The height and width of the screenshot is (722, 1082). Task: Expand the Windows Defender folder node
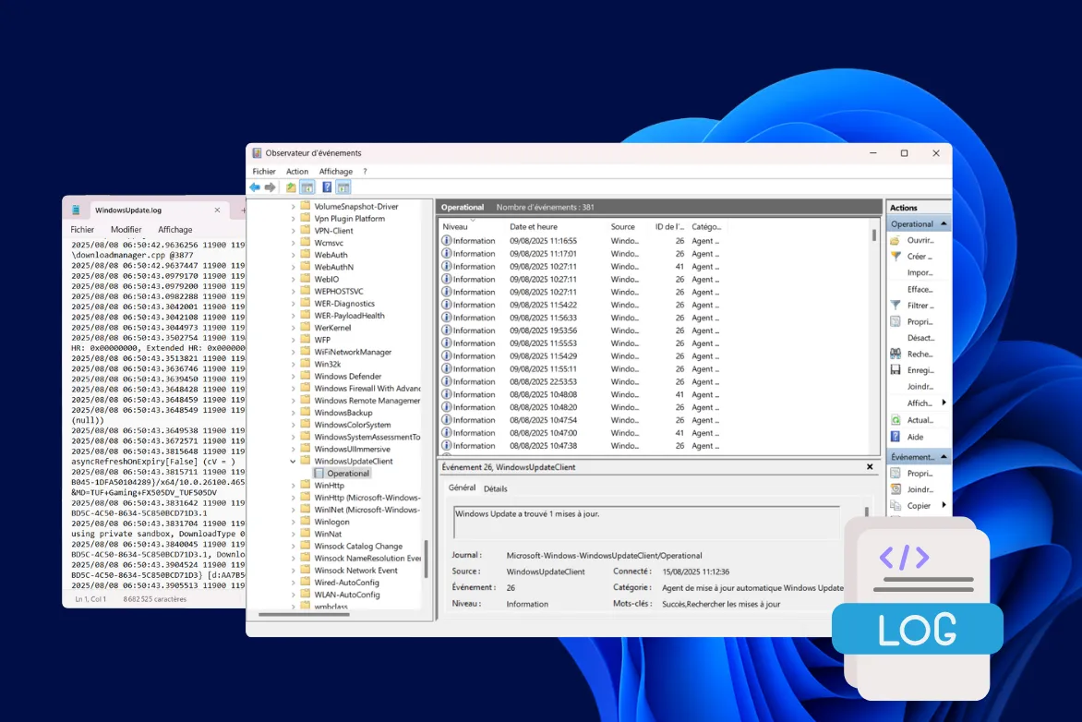(294, 377)
